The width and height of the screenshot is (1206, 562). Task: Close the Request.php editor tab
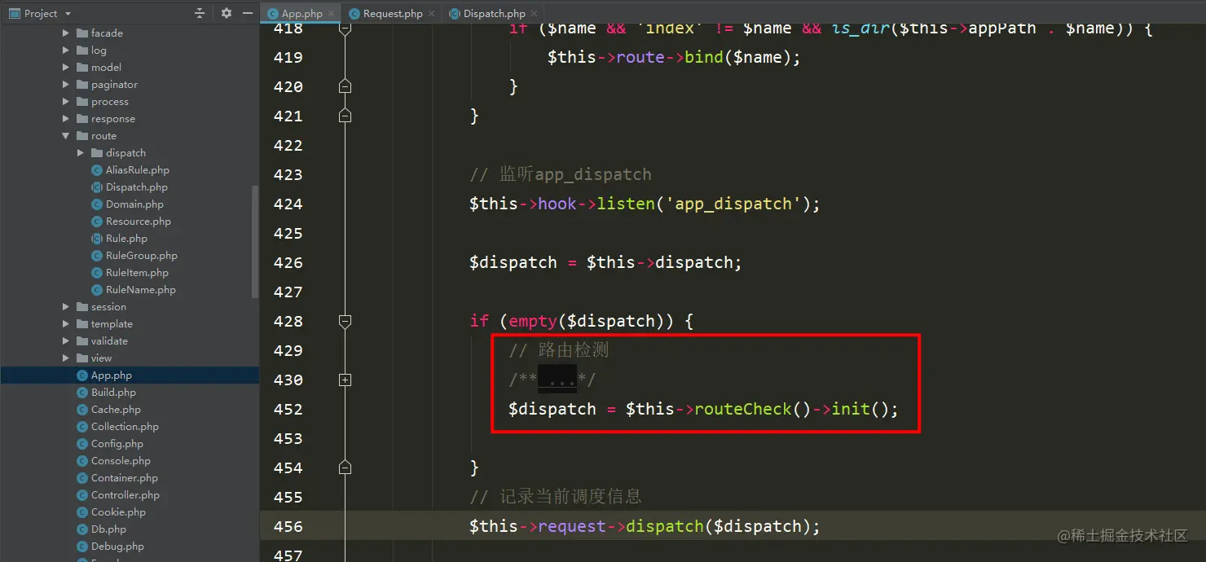432,14
